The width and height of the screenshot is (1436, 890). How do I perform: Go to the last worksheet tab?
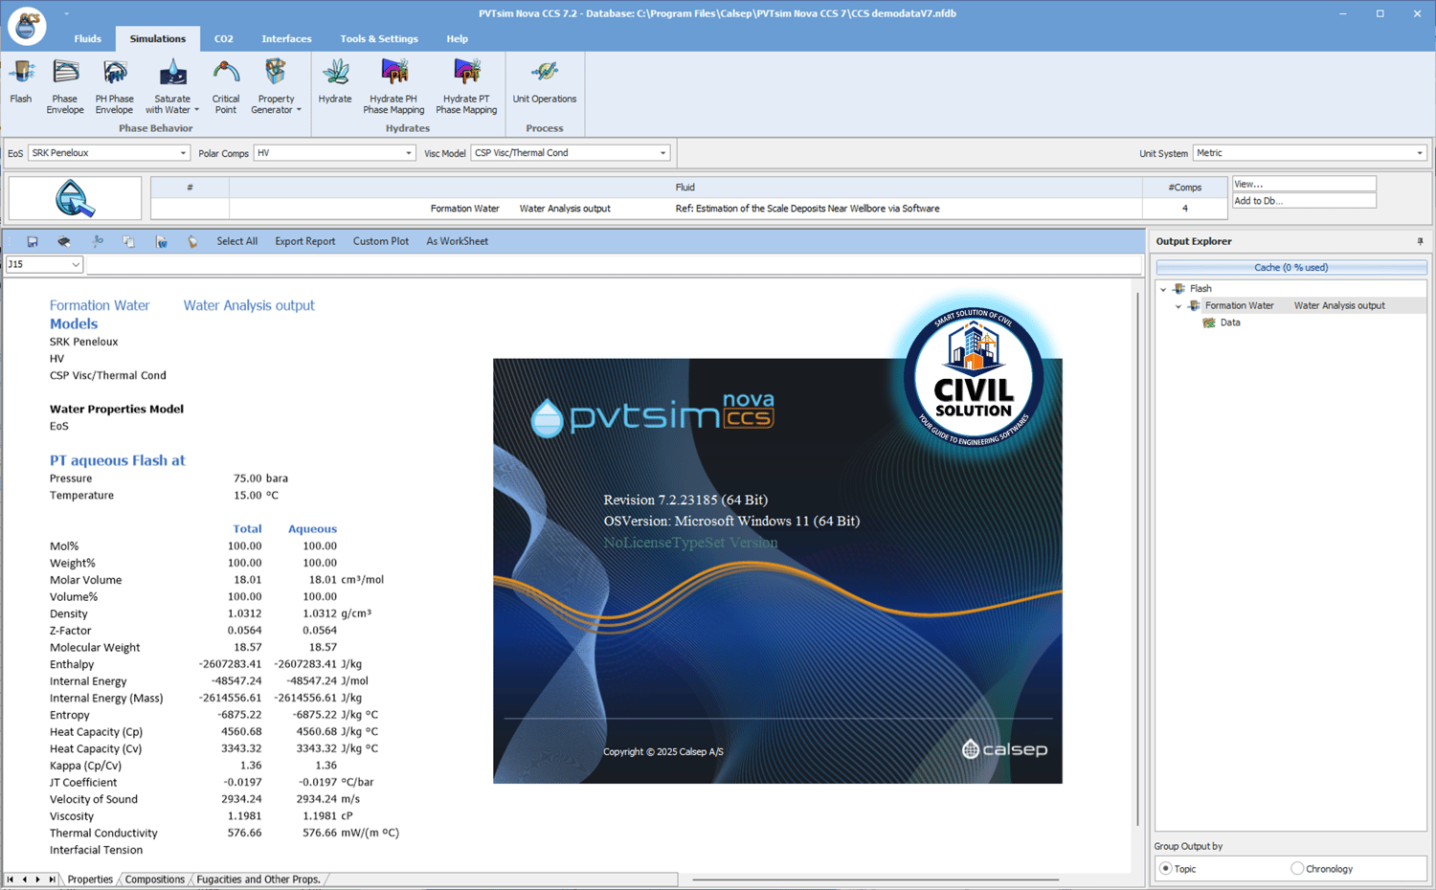pos(52,879)
